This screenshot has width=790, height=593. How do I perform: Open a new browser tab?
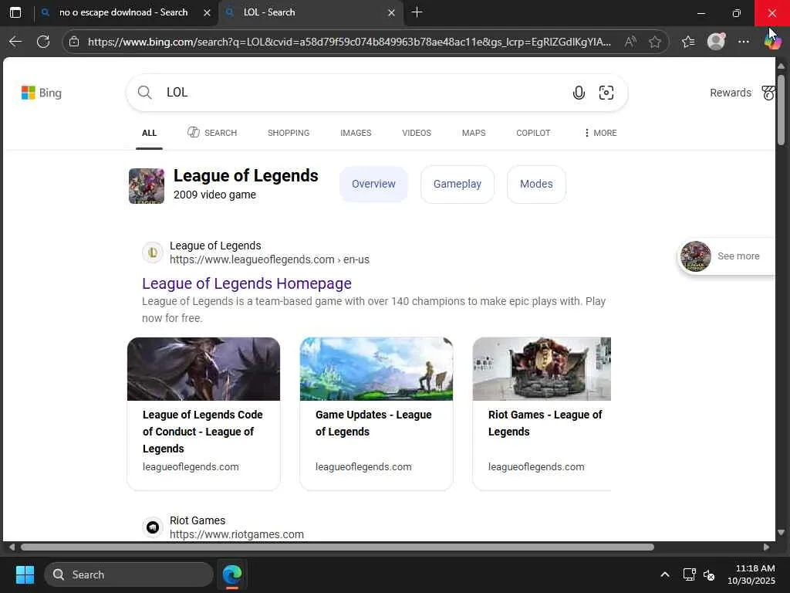(417, 12)
